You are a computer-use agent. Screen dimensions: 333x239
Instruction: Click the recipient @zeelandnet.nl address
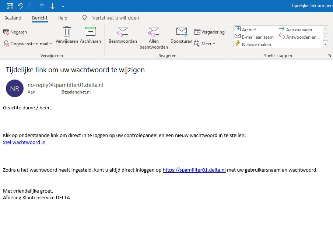(76, 92)
